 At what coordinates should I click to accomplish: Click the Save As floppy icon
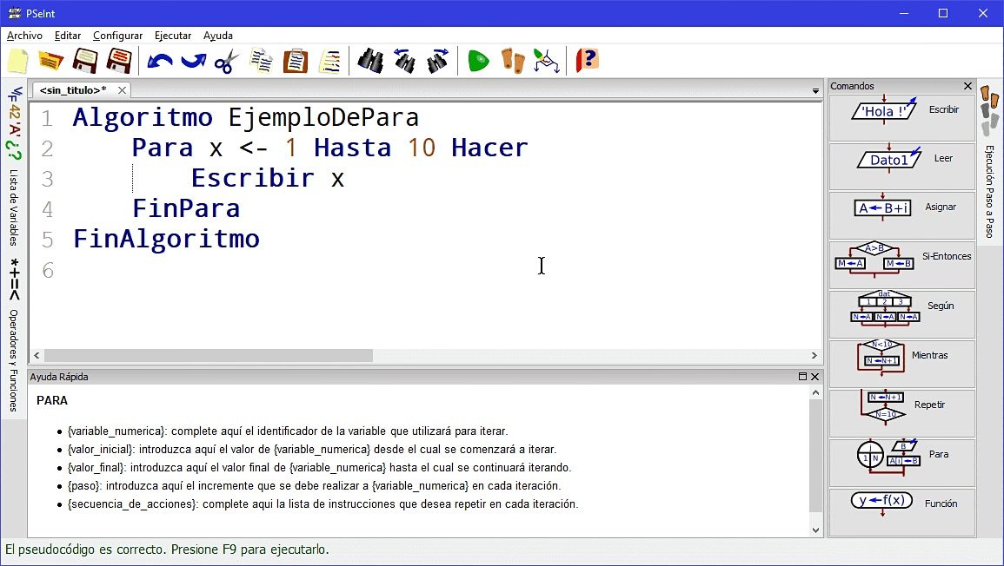(x=119, y=62)
